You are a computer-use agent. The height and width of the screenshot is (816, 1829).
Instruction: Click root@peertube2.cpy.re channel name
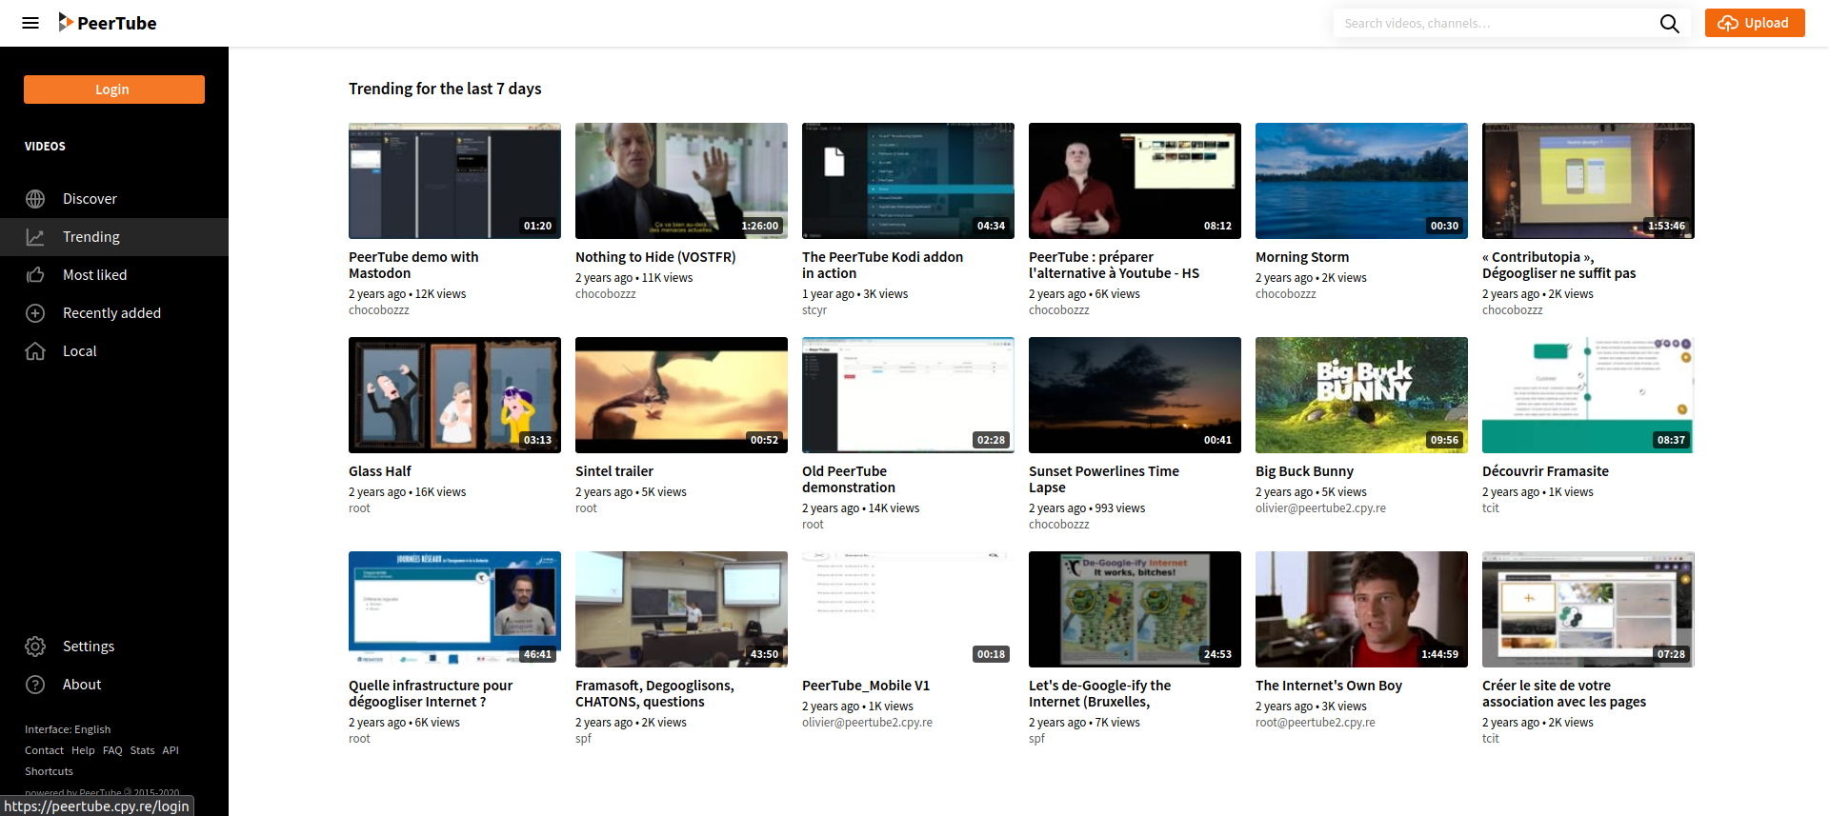[x=1316, y=723]
